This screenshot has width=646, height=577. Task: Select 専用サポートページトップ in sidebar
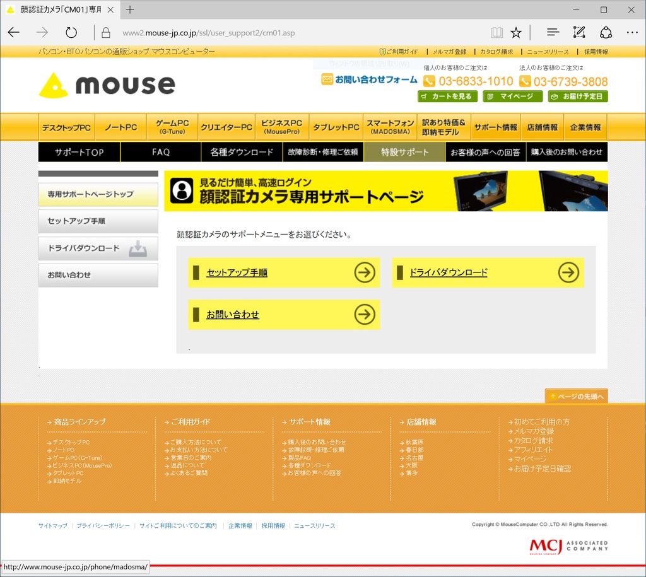click(x=98, y=194)
